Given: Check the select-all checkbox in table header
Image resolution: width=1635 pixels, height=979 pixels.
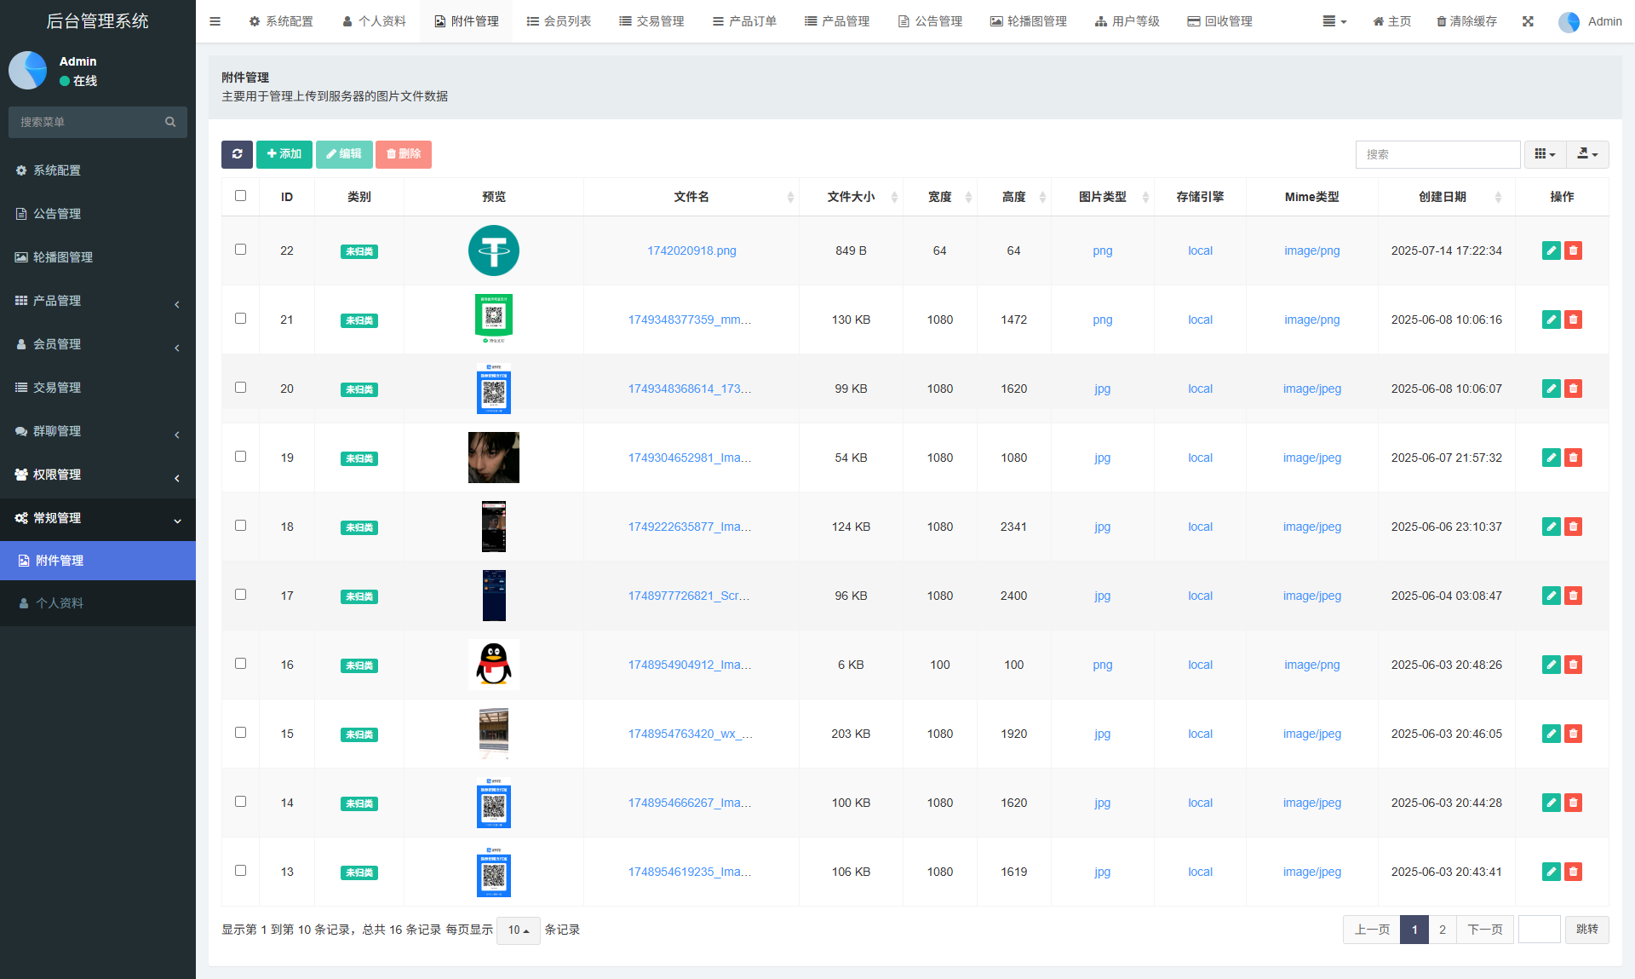Looking at the screenshot, I should [240, 196].
